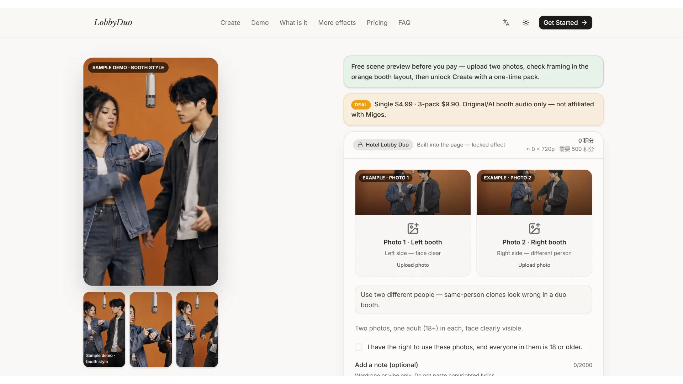Image resolution: width=683 pixels, height=384 pixels.
Task: Open the language translation switcher icon
Action: [x=506, y=23]
